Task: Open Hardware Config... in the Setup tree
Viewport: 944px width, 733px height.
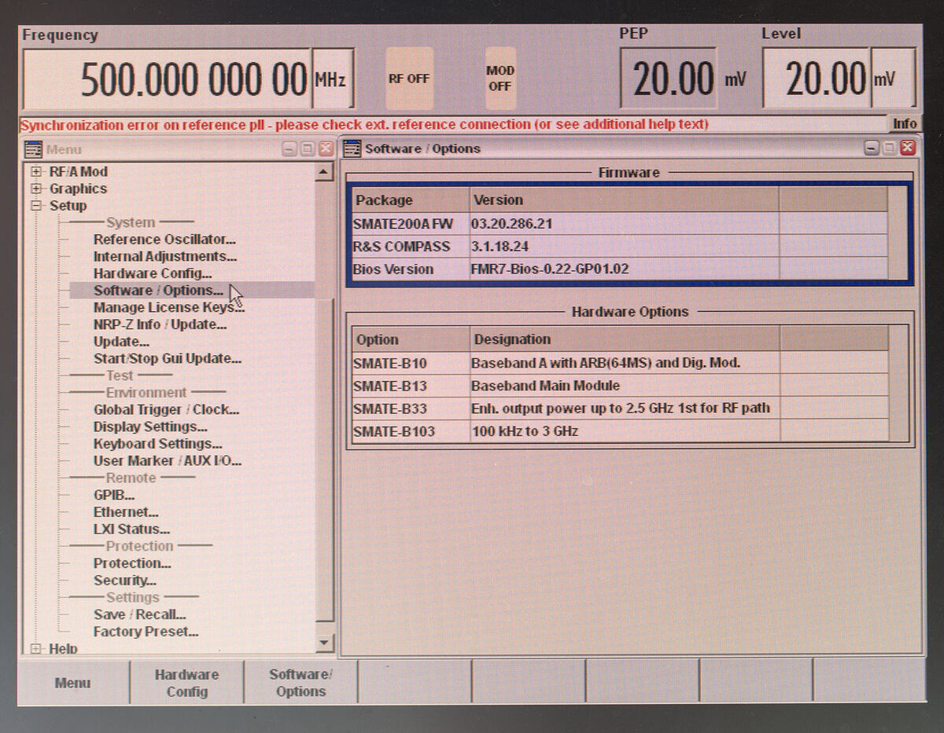Action: tap(153, 273)
